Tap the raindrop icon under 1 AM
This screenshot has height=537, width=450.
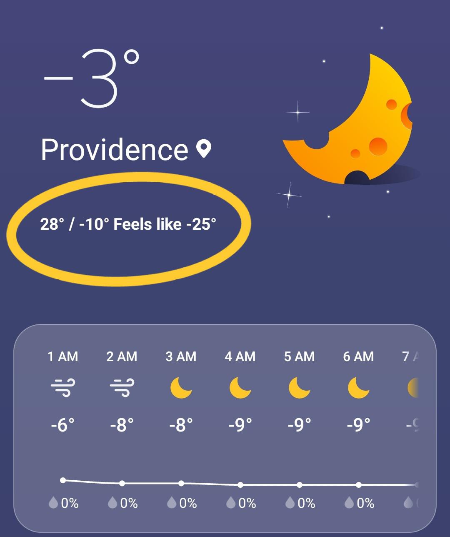click(53, 503)
